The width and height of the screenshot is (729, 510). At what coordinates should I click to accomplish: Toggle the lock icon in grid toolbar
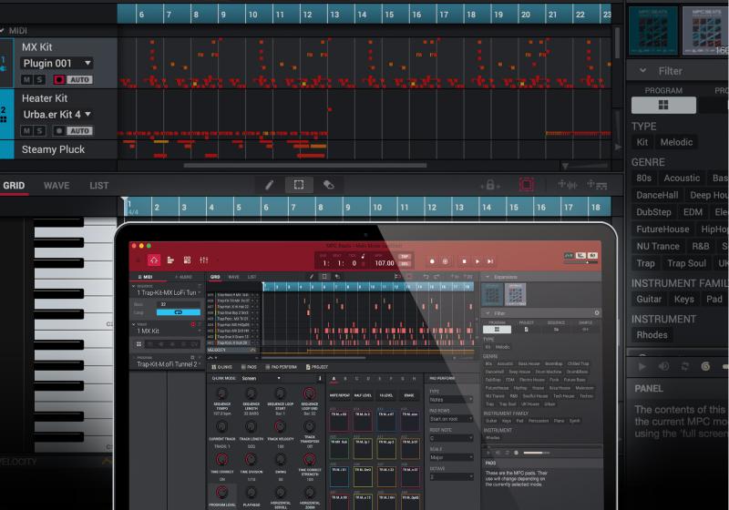pyautogui.click(x=490, y=185)
